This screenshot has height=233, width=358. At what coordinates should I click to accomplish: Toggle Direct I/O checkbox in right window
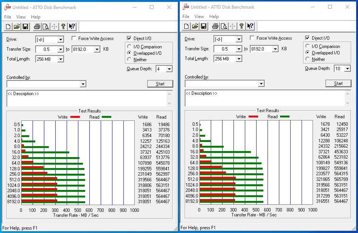307,38
